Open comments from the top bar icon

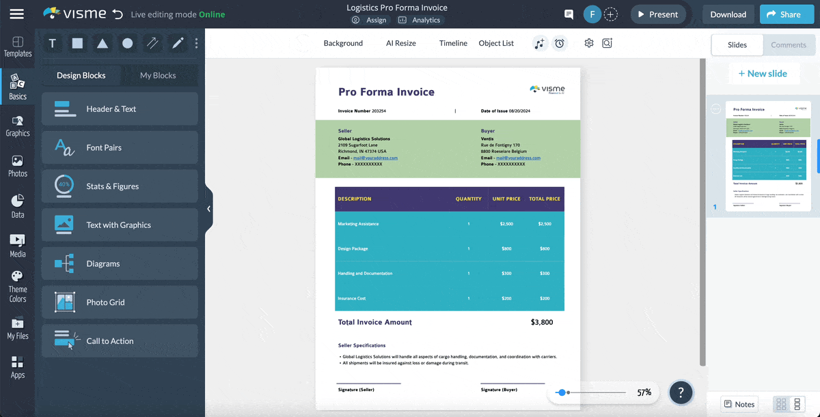pyautogui.click(x=569, y=14)
